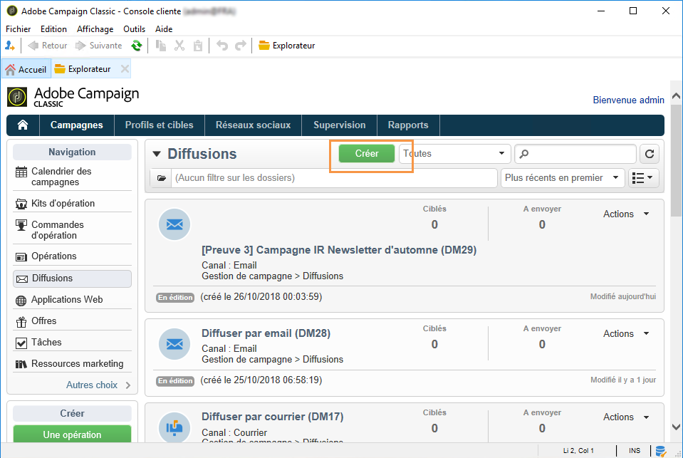The image size is (683, 458).
Task: Select the Réseaux sociaux tab
Action: (x=253, y=125)
